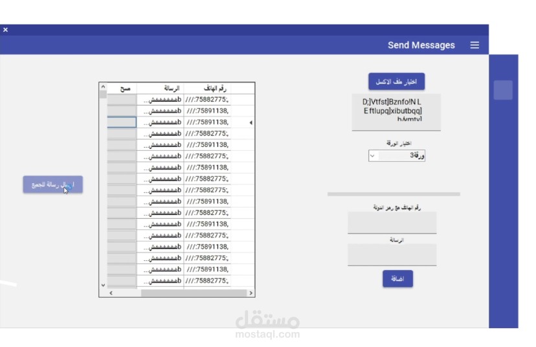Click the table's horizontal scrollbar thumb
This screenshot has width=536, height=347.
click(194, 293)
